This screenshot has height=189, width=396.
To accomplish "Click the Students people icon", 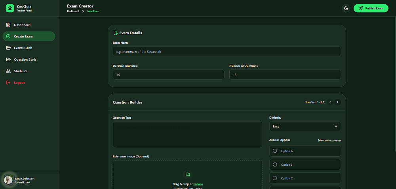I will 8,71.
